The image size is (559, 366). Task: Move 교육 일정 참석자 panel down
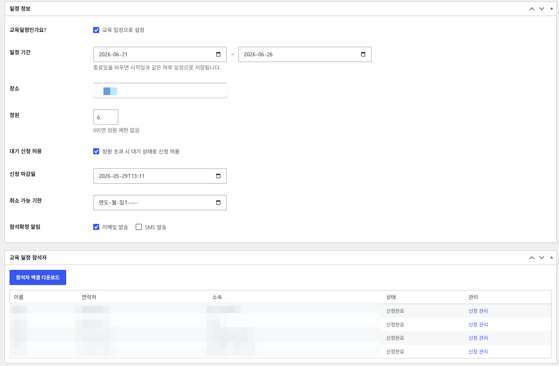click(542, 258)
